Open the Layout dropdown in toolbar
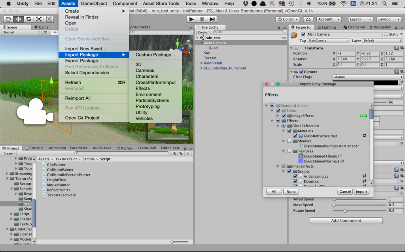Screen dimensions: 405x252 (x=389, y=19)
